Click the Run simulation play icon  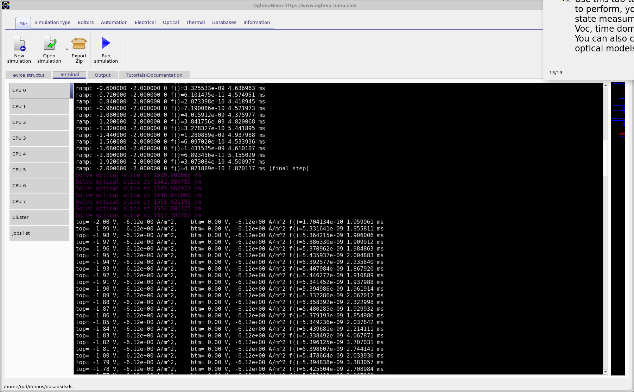pyautogui.click(x=106, y=43)
